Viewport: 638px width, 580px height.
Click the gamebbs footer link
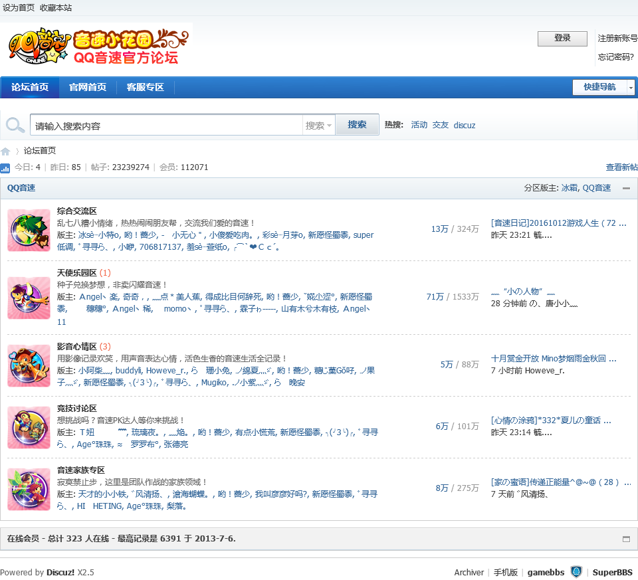546,572
